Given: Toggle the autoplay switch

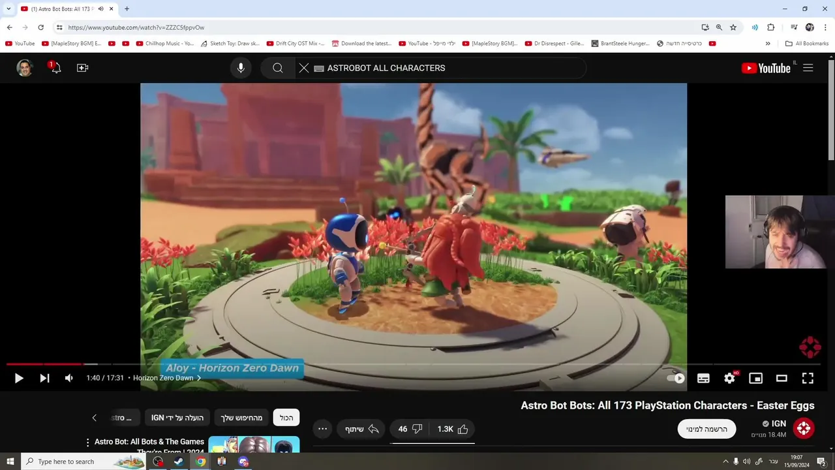Looking at the screenshot, I should coord(676,378).
